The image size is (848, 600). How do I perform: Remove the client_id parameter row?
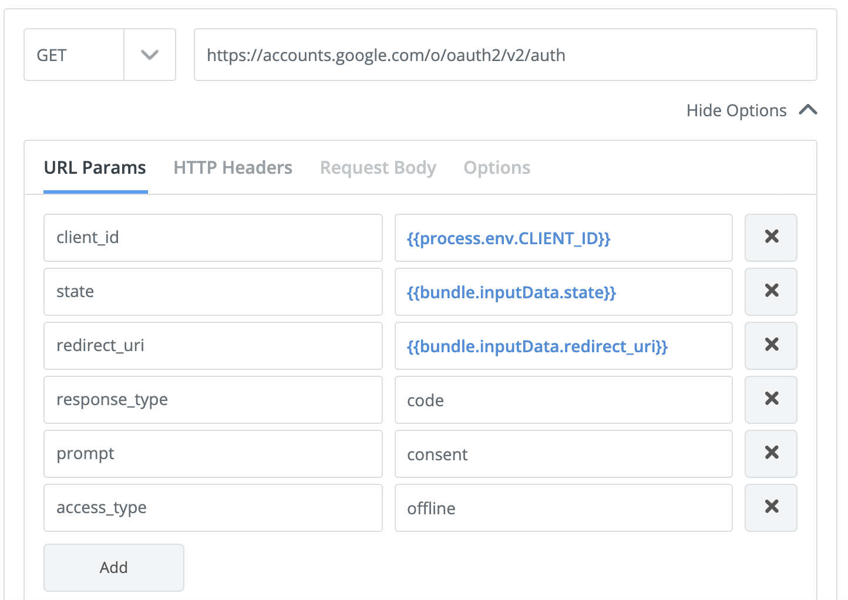point(770,237)
